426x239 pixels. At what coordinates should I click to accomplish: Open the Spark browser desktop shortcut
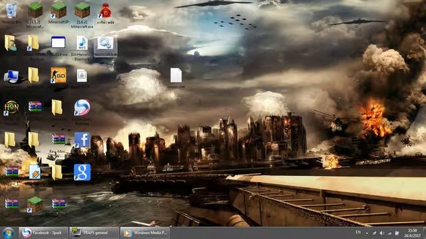coord(82,108)
